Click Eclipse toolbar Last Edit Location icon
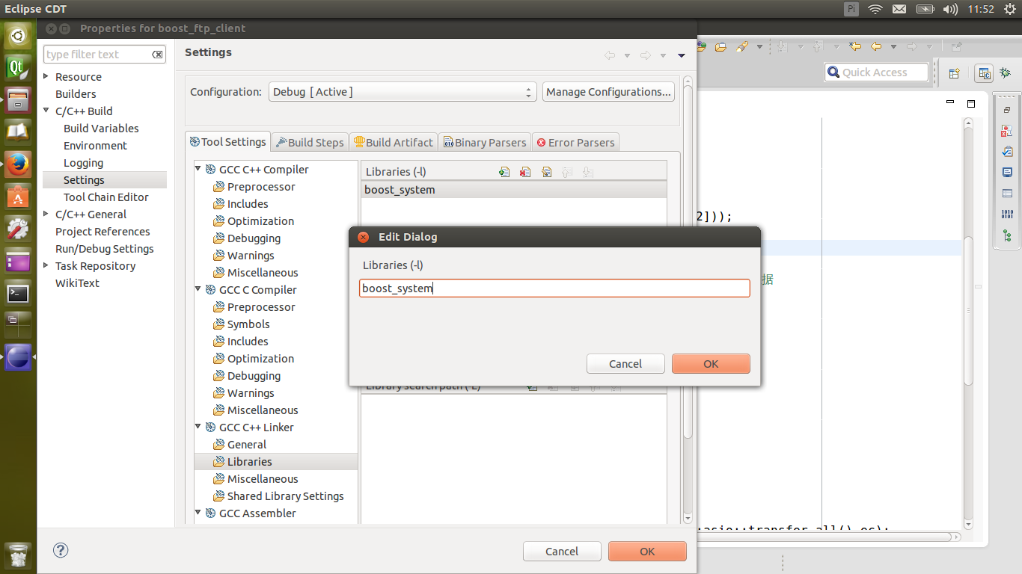 pyautogui.click(x=855, y=46)
